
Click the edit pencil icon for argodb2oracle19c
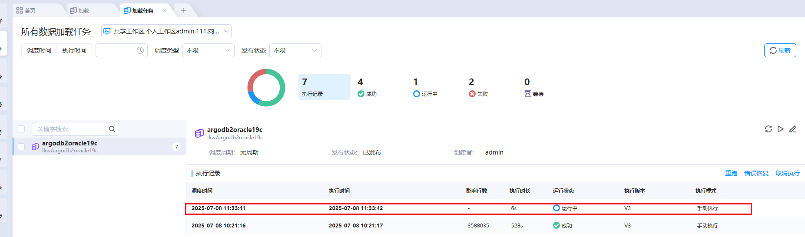click(793, 129)
